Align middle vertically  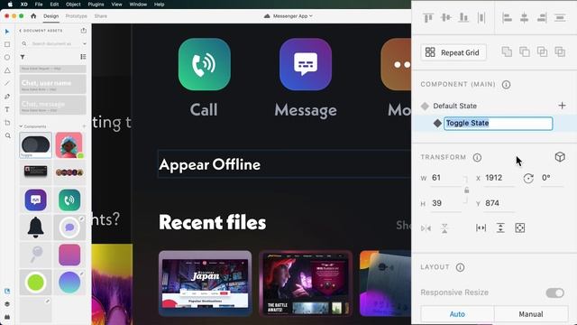click(x=445, y=17)
